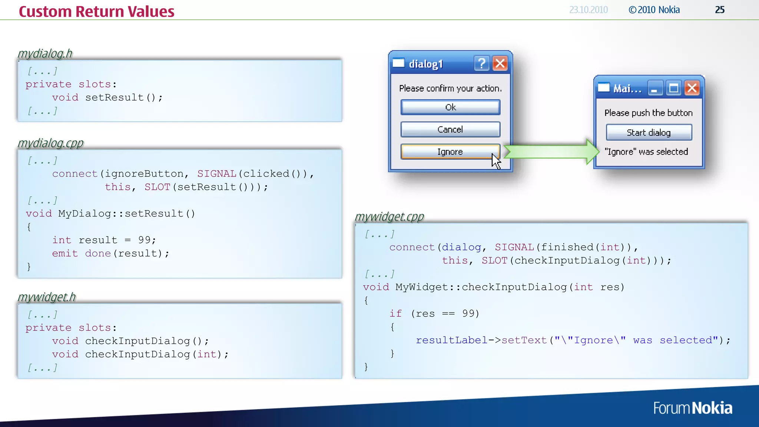759x427 pixels.
Task: Click the Custom Return Values slide title
Action: [x=96, y=11]
